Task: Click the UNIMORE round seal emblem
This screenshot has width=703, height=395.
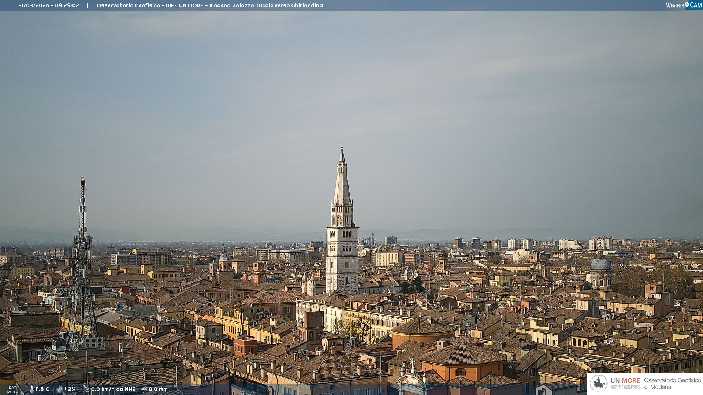Action: point(599,383)
